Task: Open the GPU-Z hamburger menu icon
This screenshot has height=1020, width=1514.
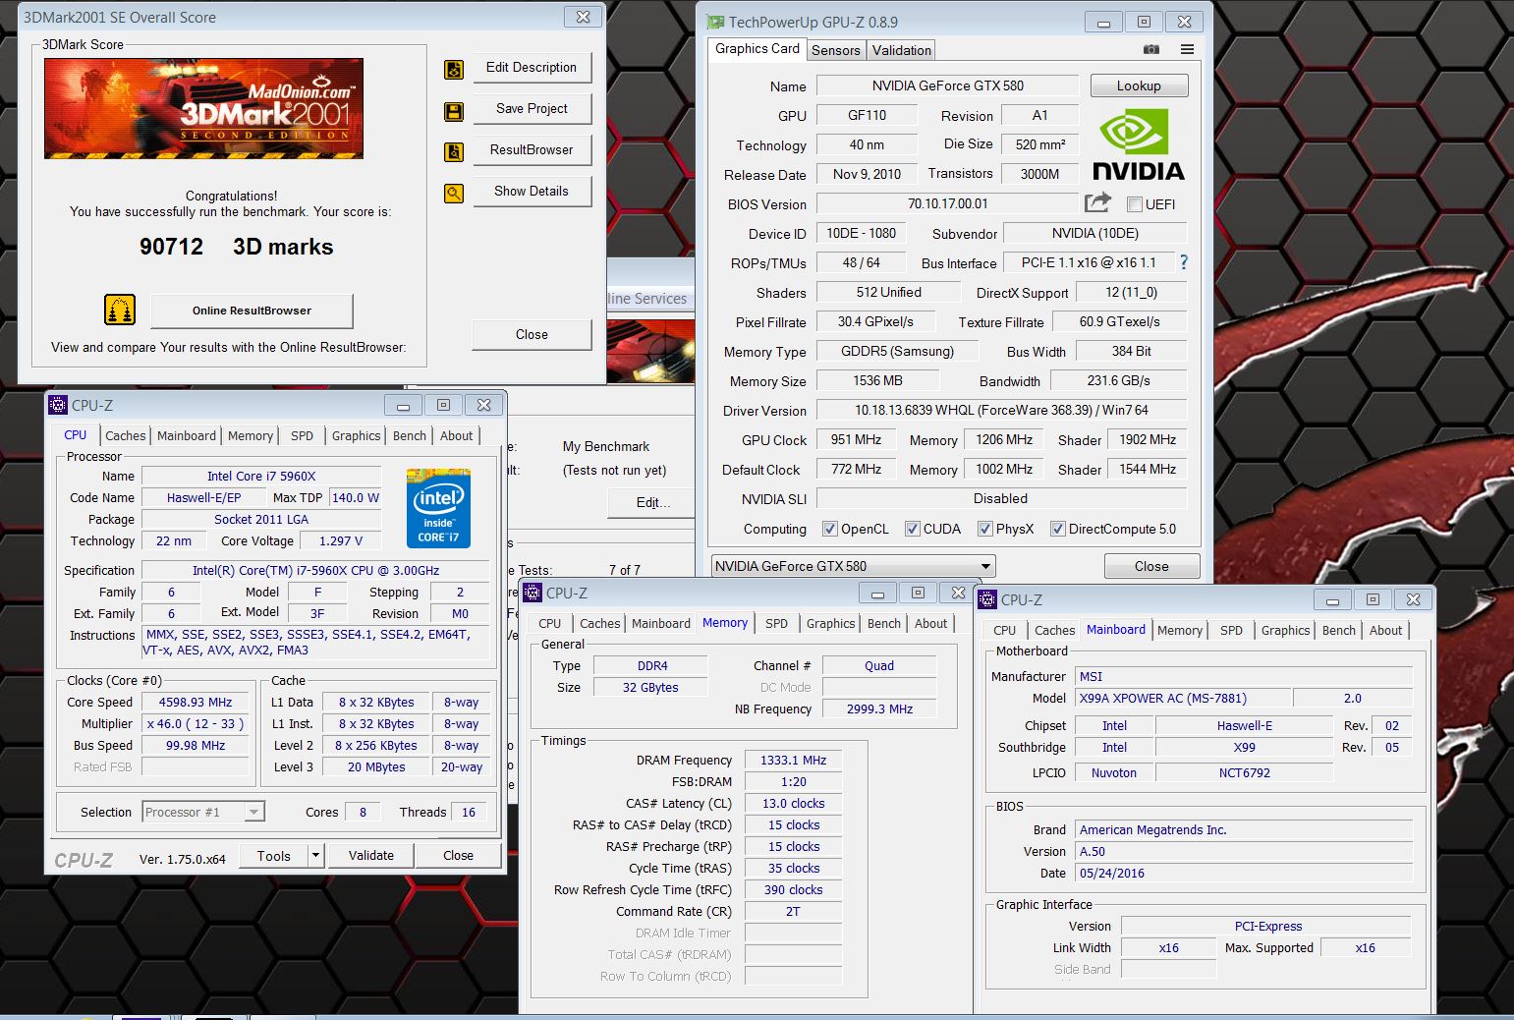Action: pyautogui.click(x=1187, y=49)
